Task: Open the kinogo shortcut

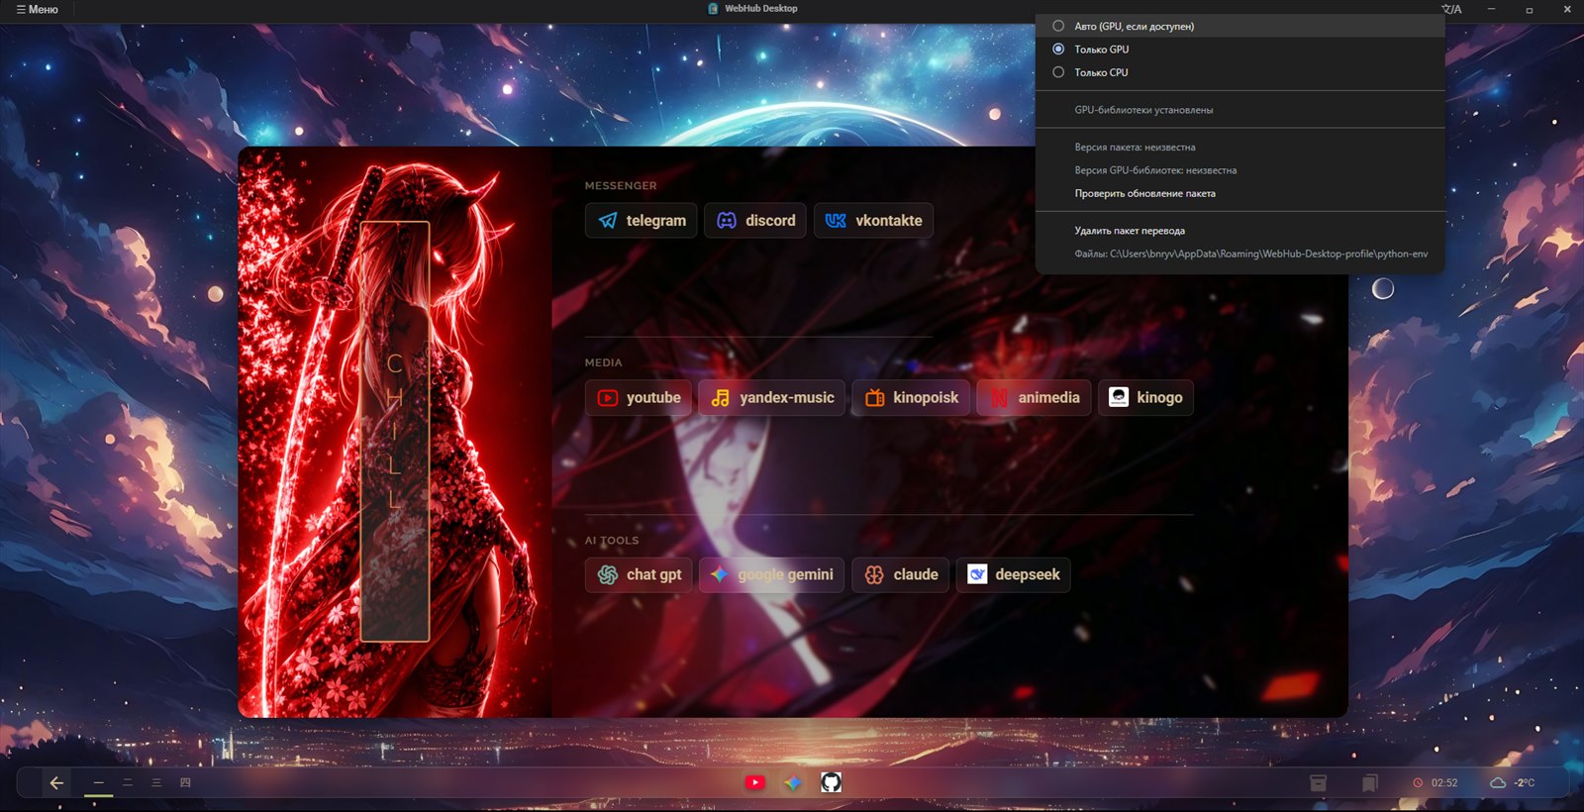Action: tap(1145, 397)
